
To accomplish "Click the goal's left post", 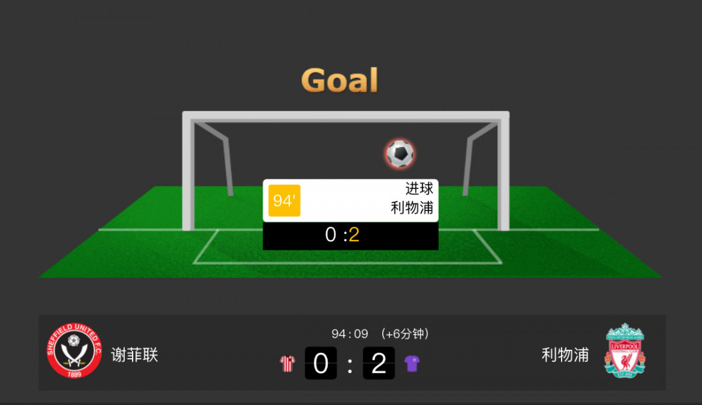I will coord(188,172).
